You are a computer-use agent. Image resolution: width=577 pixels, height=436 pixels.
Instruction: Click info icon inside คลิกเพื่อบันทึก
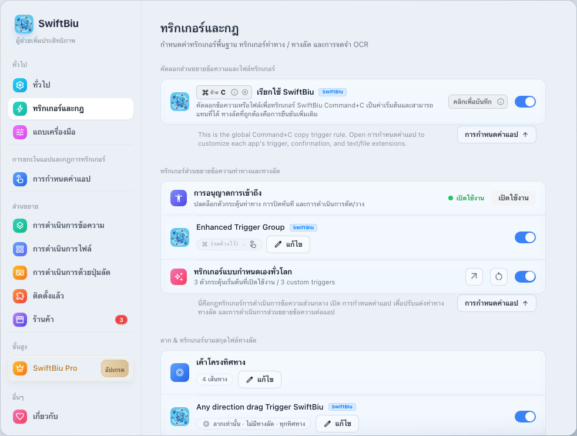click(x=501, y=102)
